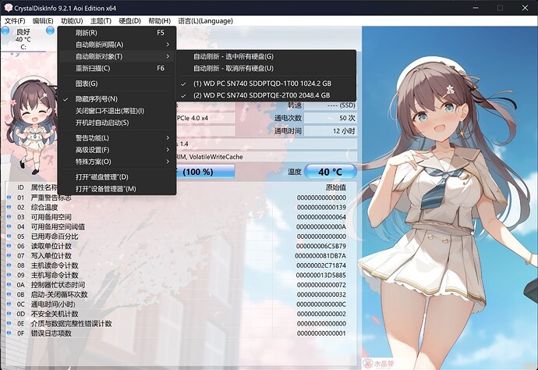
Task: Click the 40 °C temperature button
Action: tap(331, 172)
